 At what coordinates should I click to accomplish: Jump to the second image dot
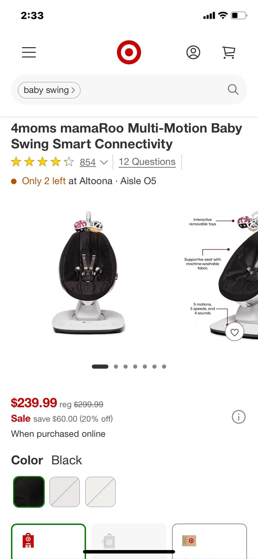click(116, 367)
